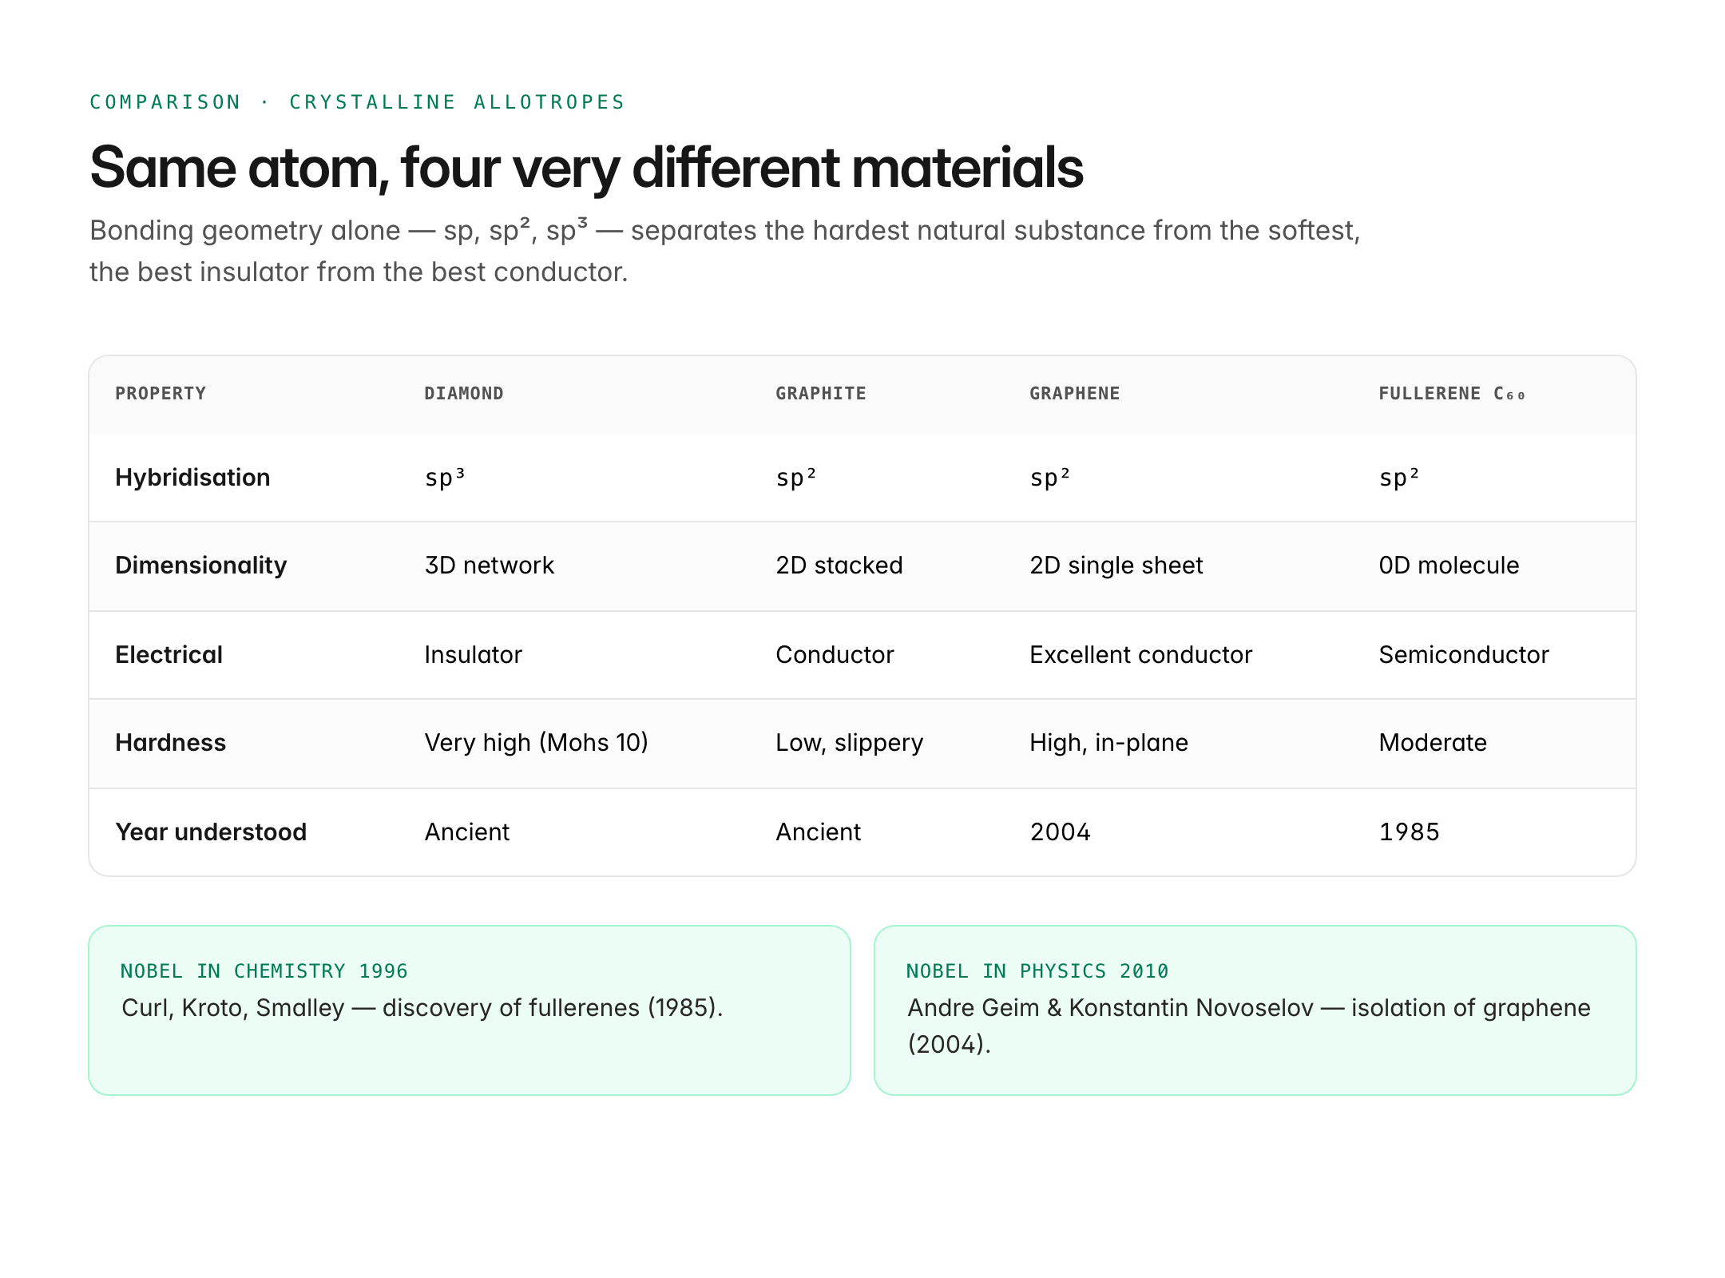Click the Comparison Crystalline Allotropes label
The width and height of the screenshot is (1725, 1278).
(x=357, y=102)
